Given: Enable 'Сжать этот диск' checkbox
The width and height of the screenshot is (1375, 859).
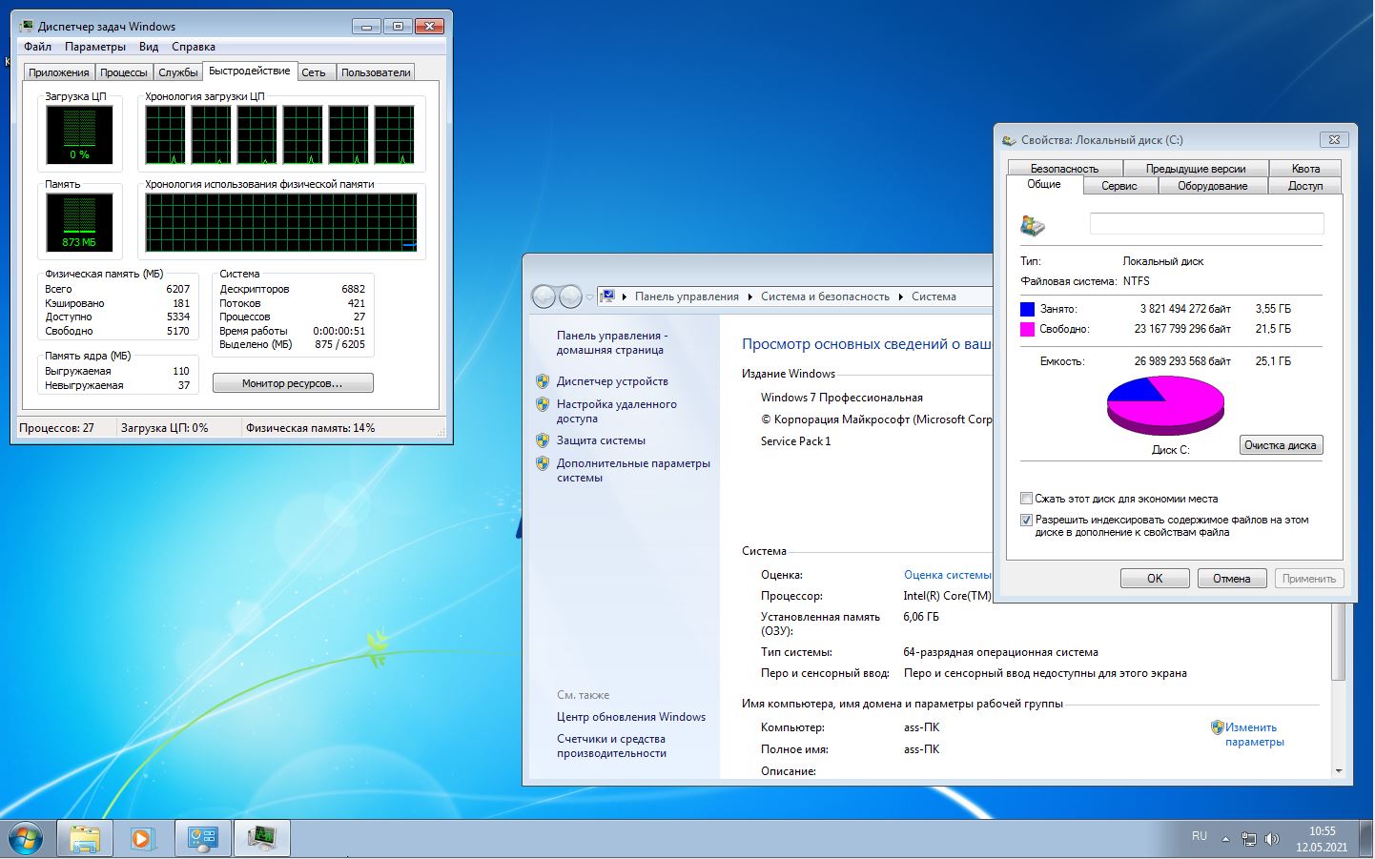Looking at the screenshot, I should coord(1027,499).
